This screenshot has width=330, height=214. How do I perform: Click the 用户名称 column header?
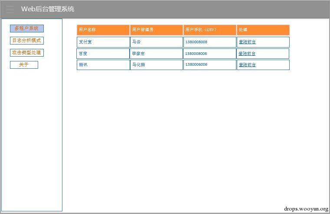click(103, 30)
